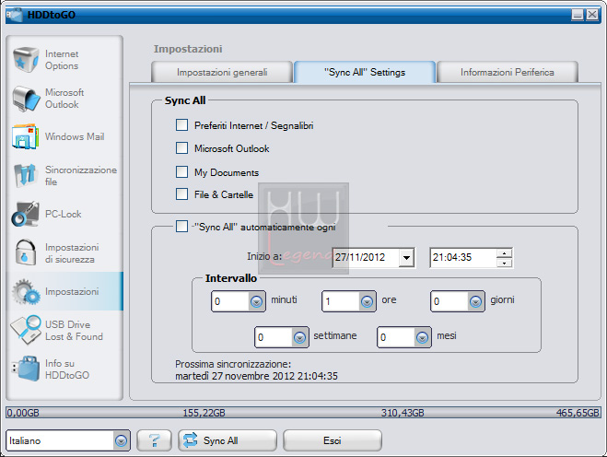Screen dimensions: 607x457
Task: Click the Info su HDDtoGO icon
Action: tap(26, 369)
